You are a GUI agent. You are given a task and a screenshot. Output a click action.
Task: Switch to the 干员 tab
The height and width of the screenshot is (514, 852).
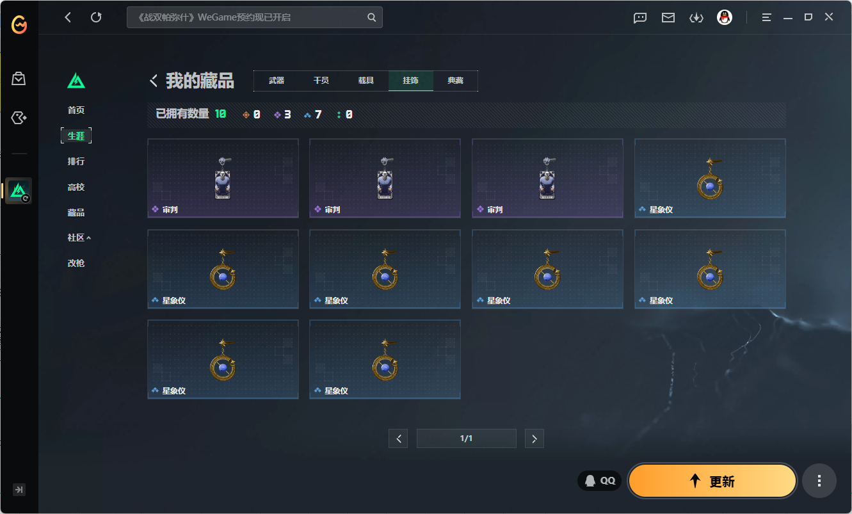321,81
